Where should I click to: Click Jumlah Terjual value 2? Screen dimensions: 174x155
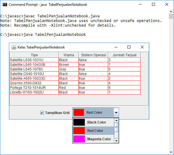coord(124,79)
